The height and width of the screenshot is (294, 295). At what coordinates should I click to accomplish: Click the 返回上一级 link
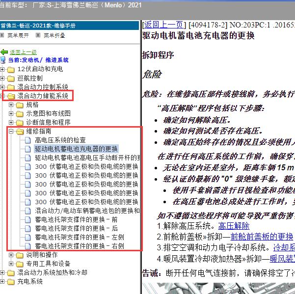click(x=23, y=52)
